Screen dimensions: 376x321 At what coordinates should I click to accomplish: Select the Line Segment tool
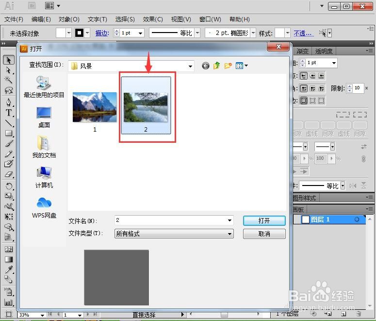coord(9,123)
